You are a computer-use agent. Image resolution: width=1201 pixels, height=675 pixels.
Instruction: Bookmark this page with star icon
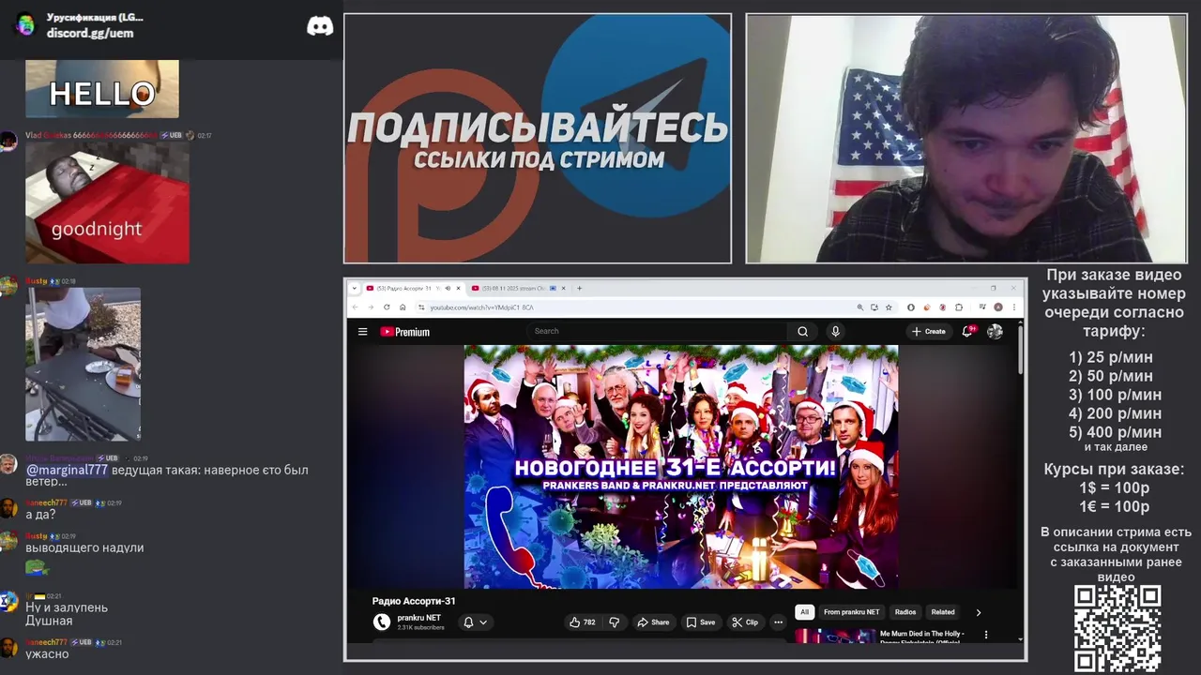pos(889,307)
